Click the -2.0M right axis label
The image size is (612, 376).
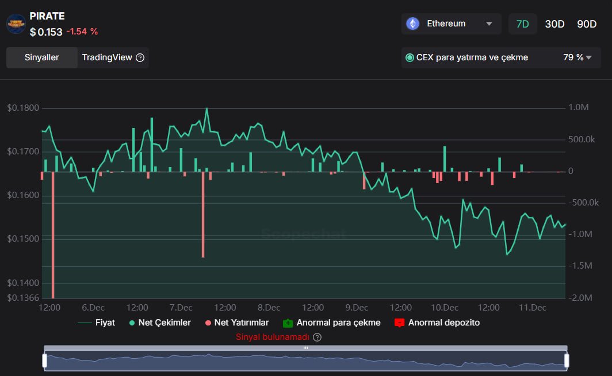coord(580,298)
